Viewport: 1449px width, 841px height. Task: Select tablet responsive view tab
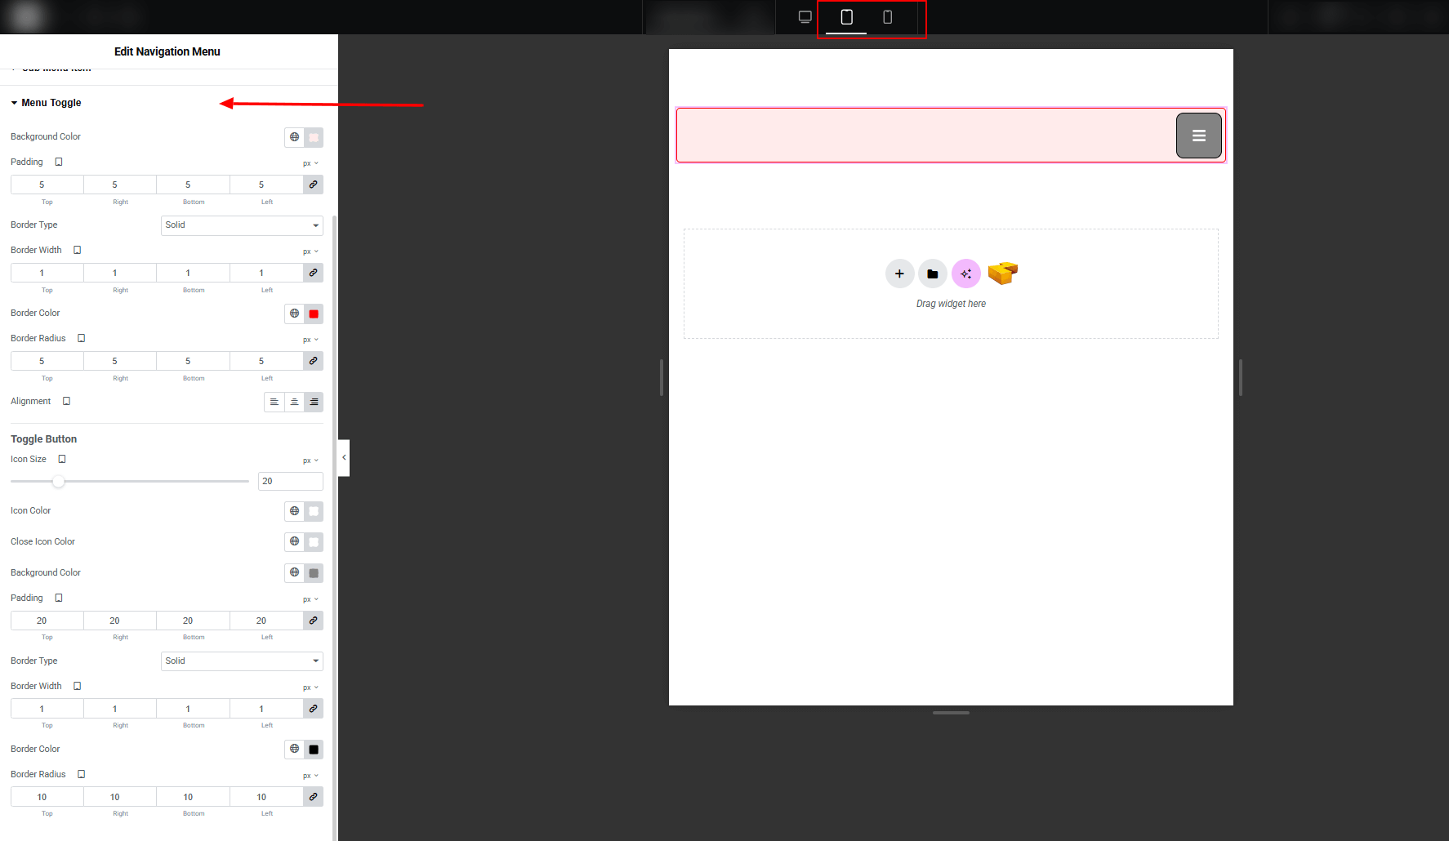tap(846, 17)
